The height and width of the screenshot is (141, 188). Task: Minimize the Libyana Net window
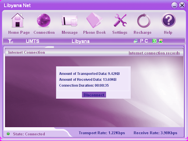174,5
